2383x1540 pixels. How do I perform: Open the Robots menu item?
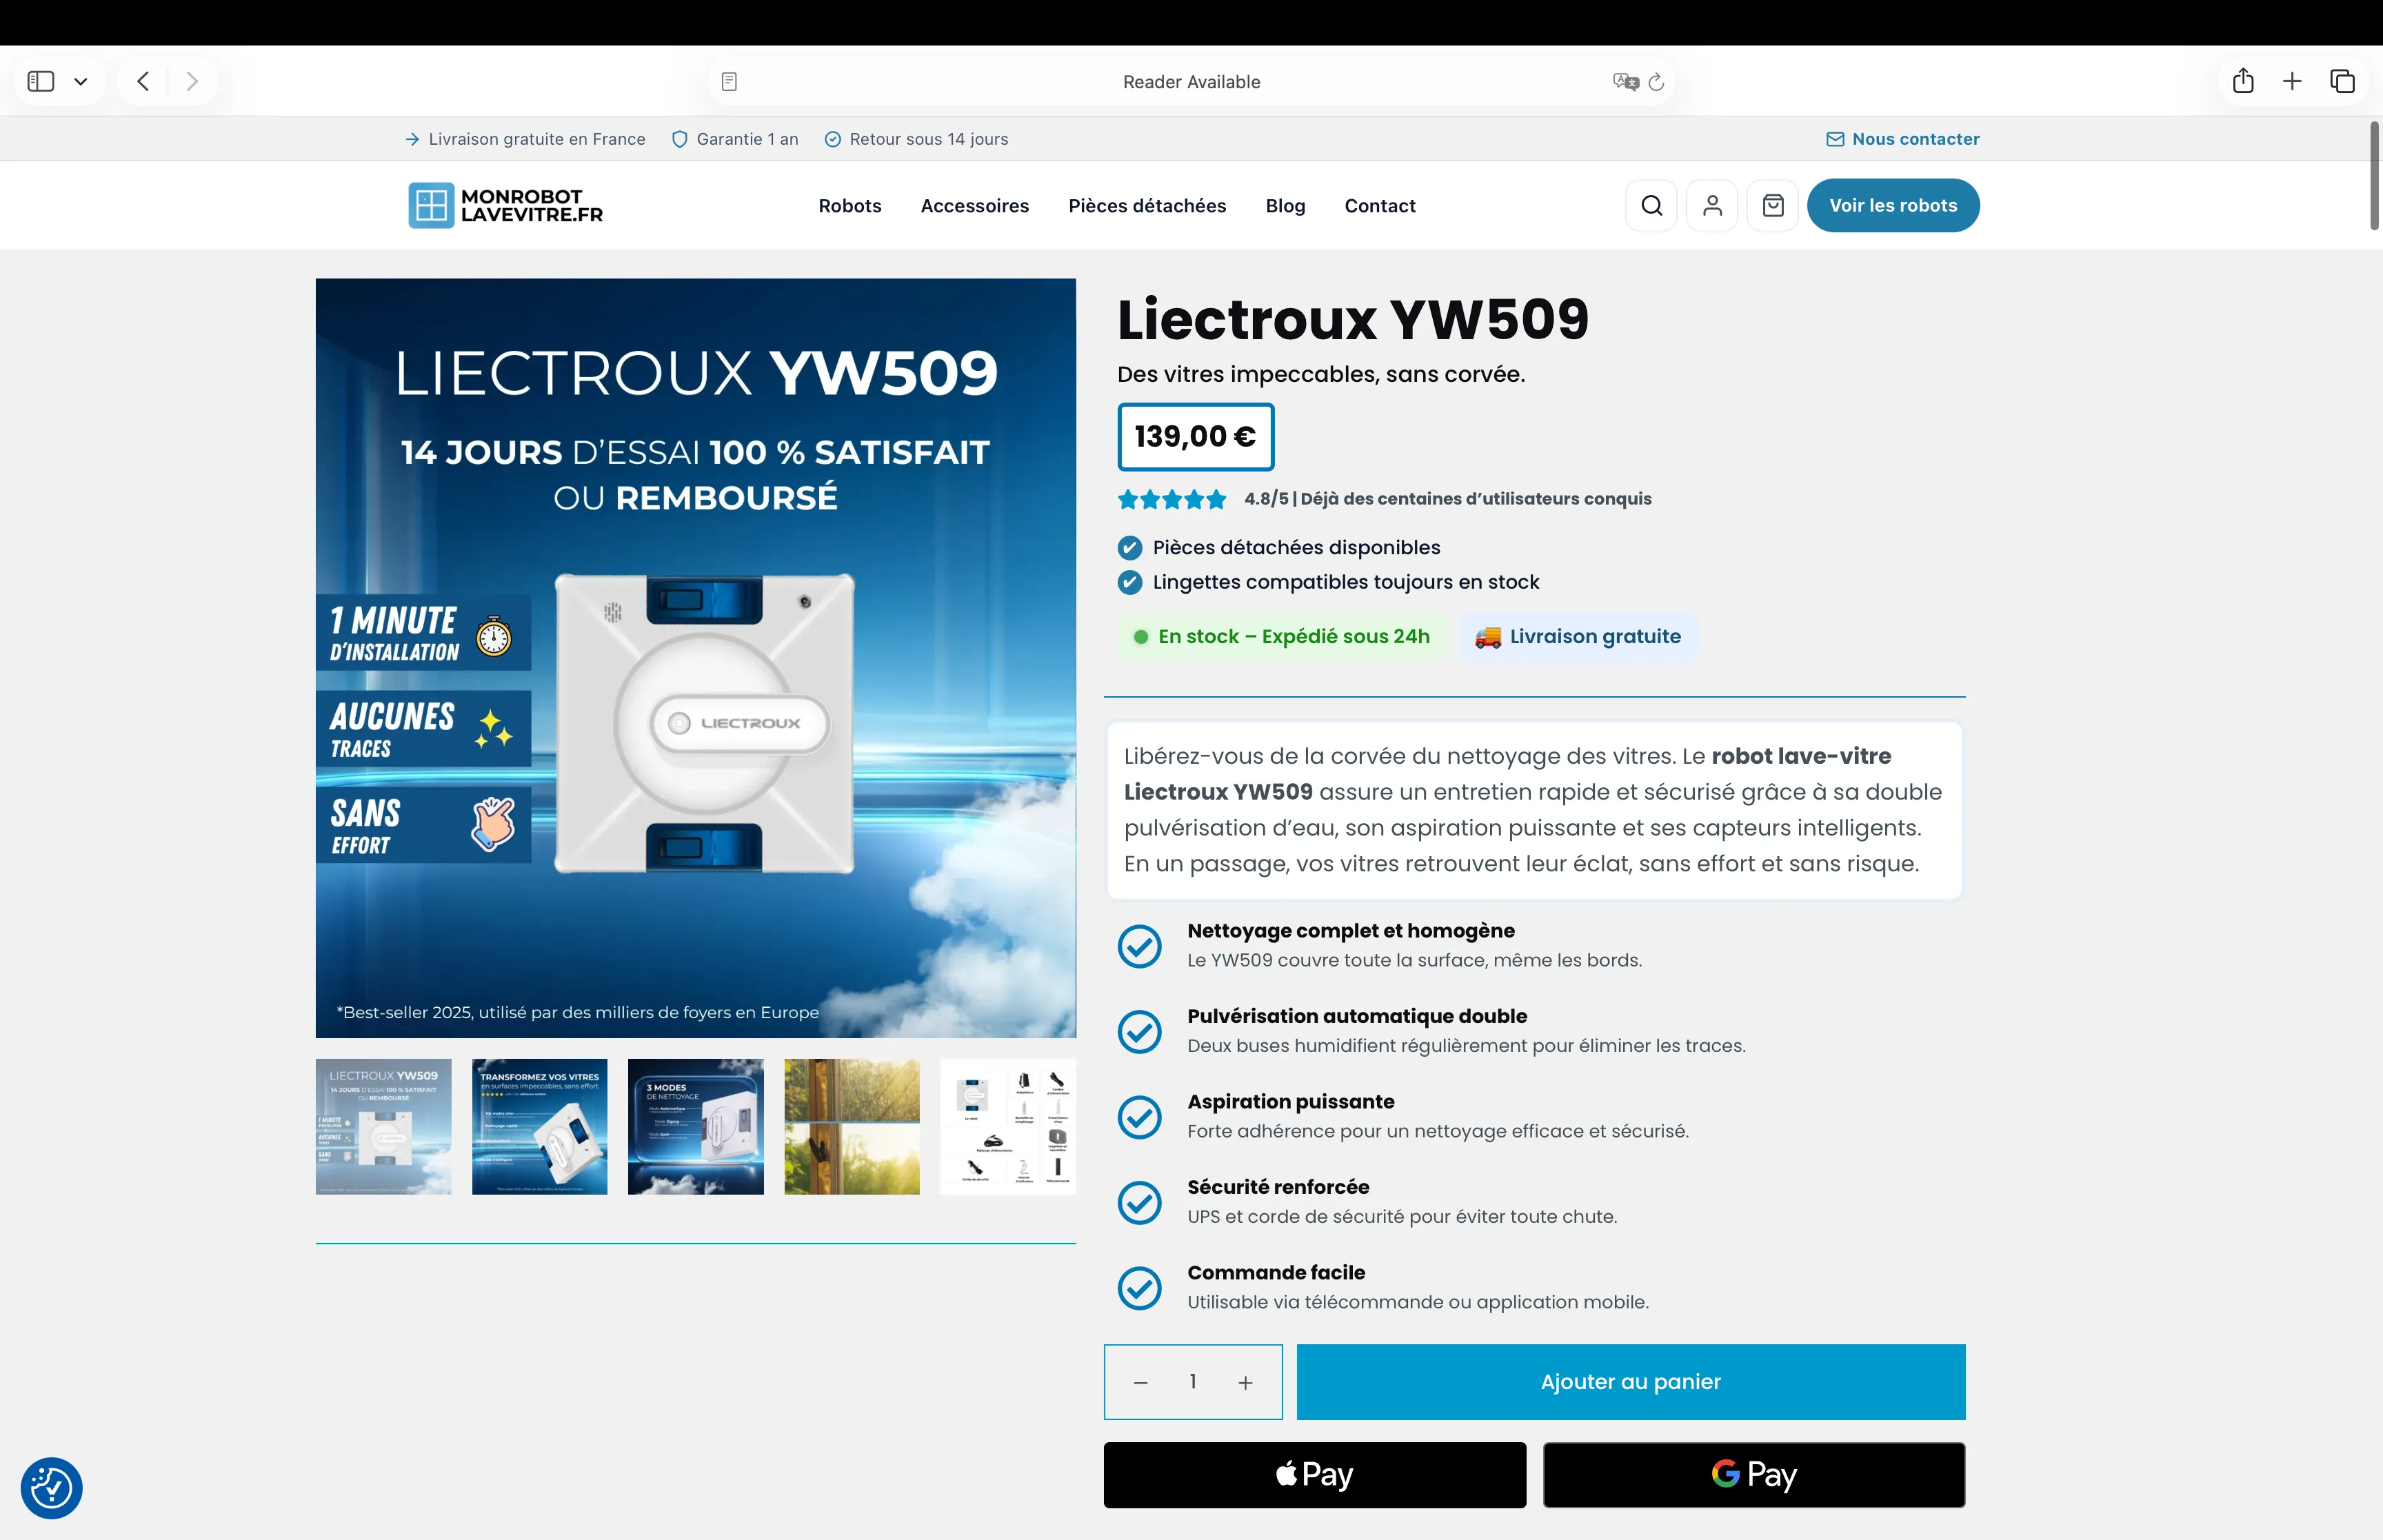pos(850,205)
